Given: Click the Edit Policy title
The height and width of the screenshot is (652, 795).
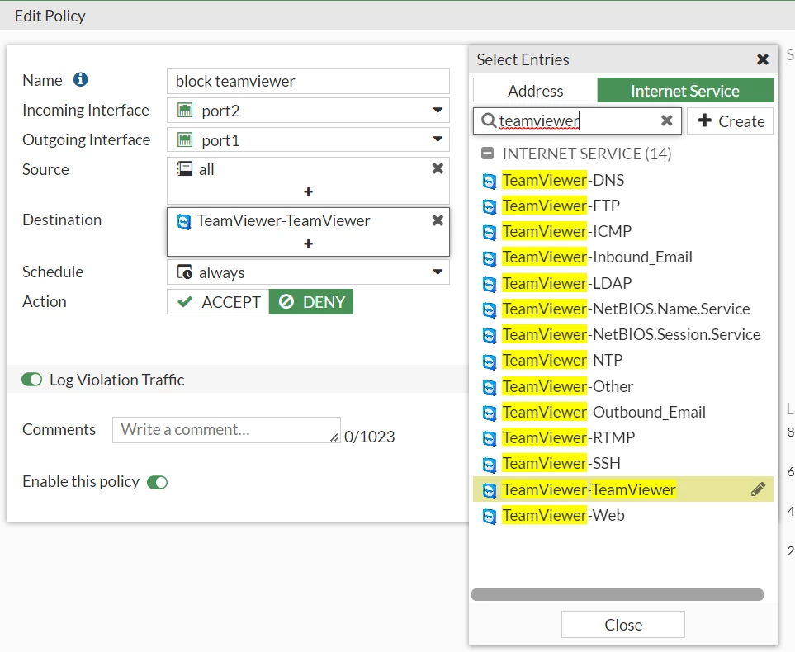Looking at the screenshot, I should [x=50, y=16].
